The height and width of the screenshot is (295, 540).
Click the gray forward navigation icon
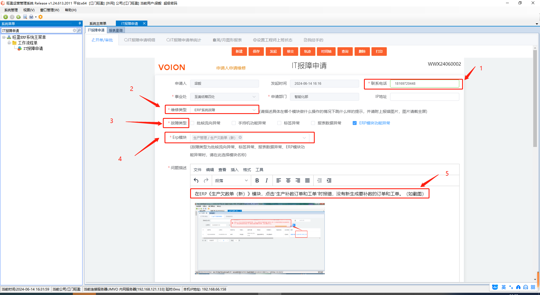12,17
